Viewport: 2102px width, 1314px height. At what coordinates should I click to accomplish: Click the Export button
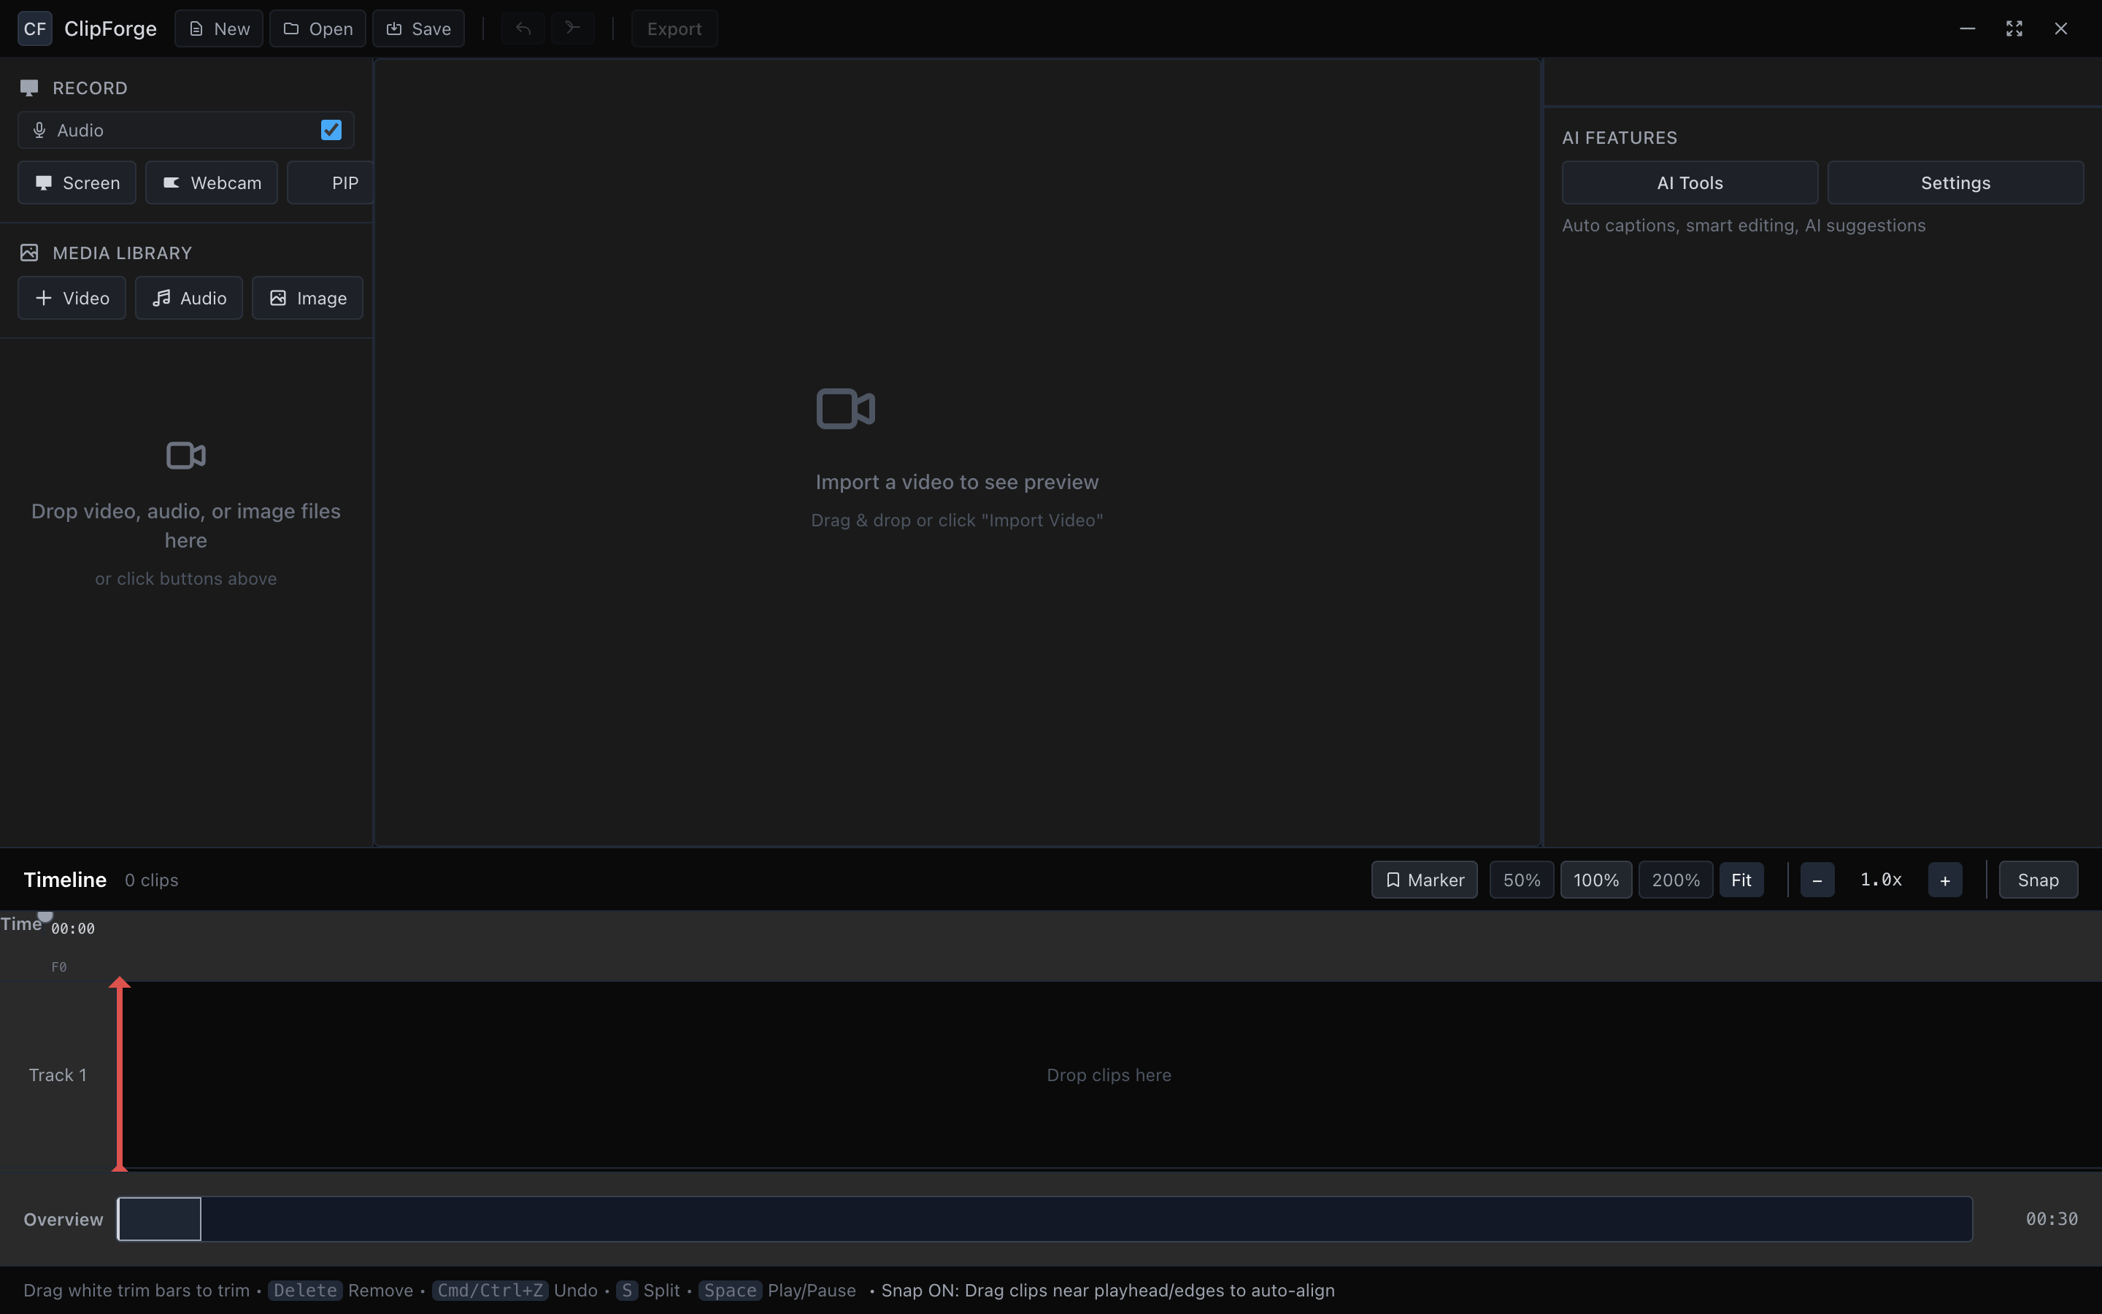tap(674, 28)
